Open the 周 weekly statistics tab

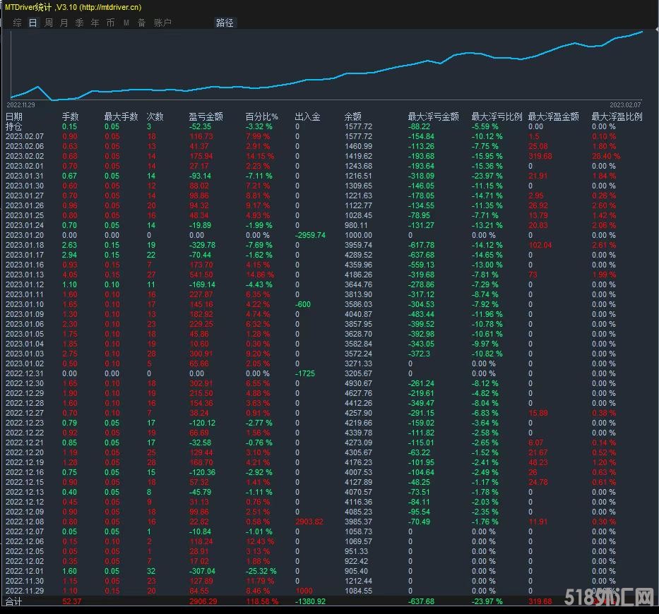48,23
